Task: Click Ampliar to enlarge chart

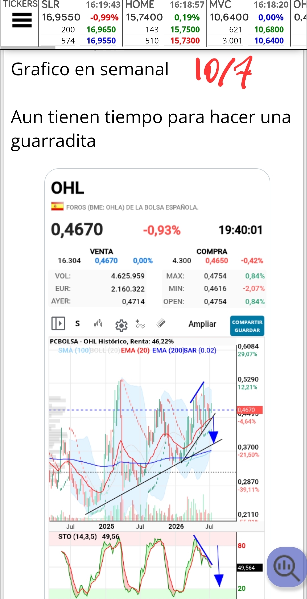Action: pos(202,324)
